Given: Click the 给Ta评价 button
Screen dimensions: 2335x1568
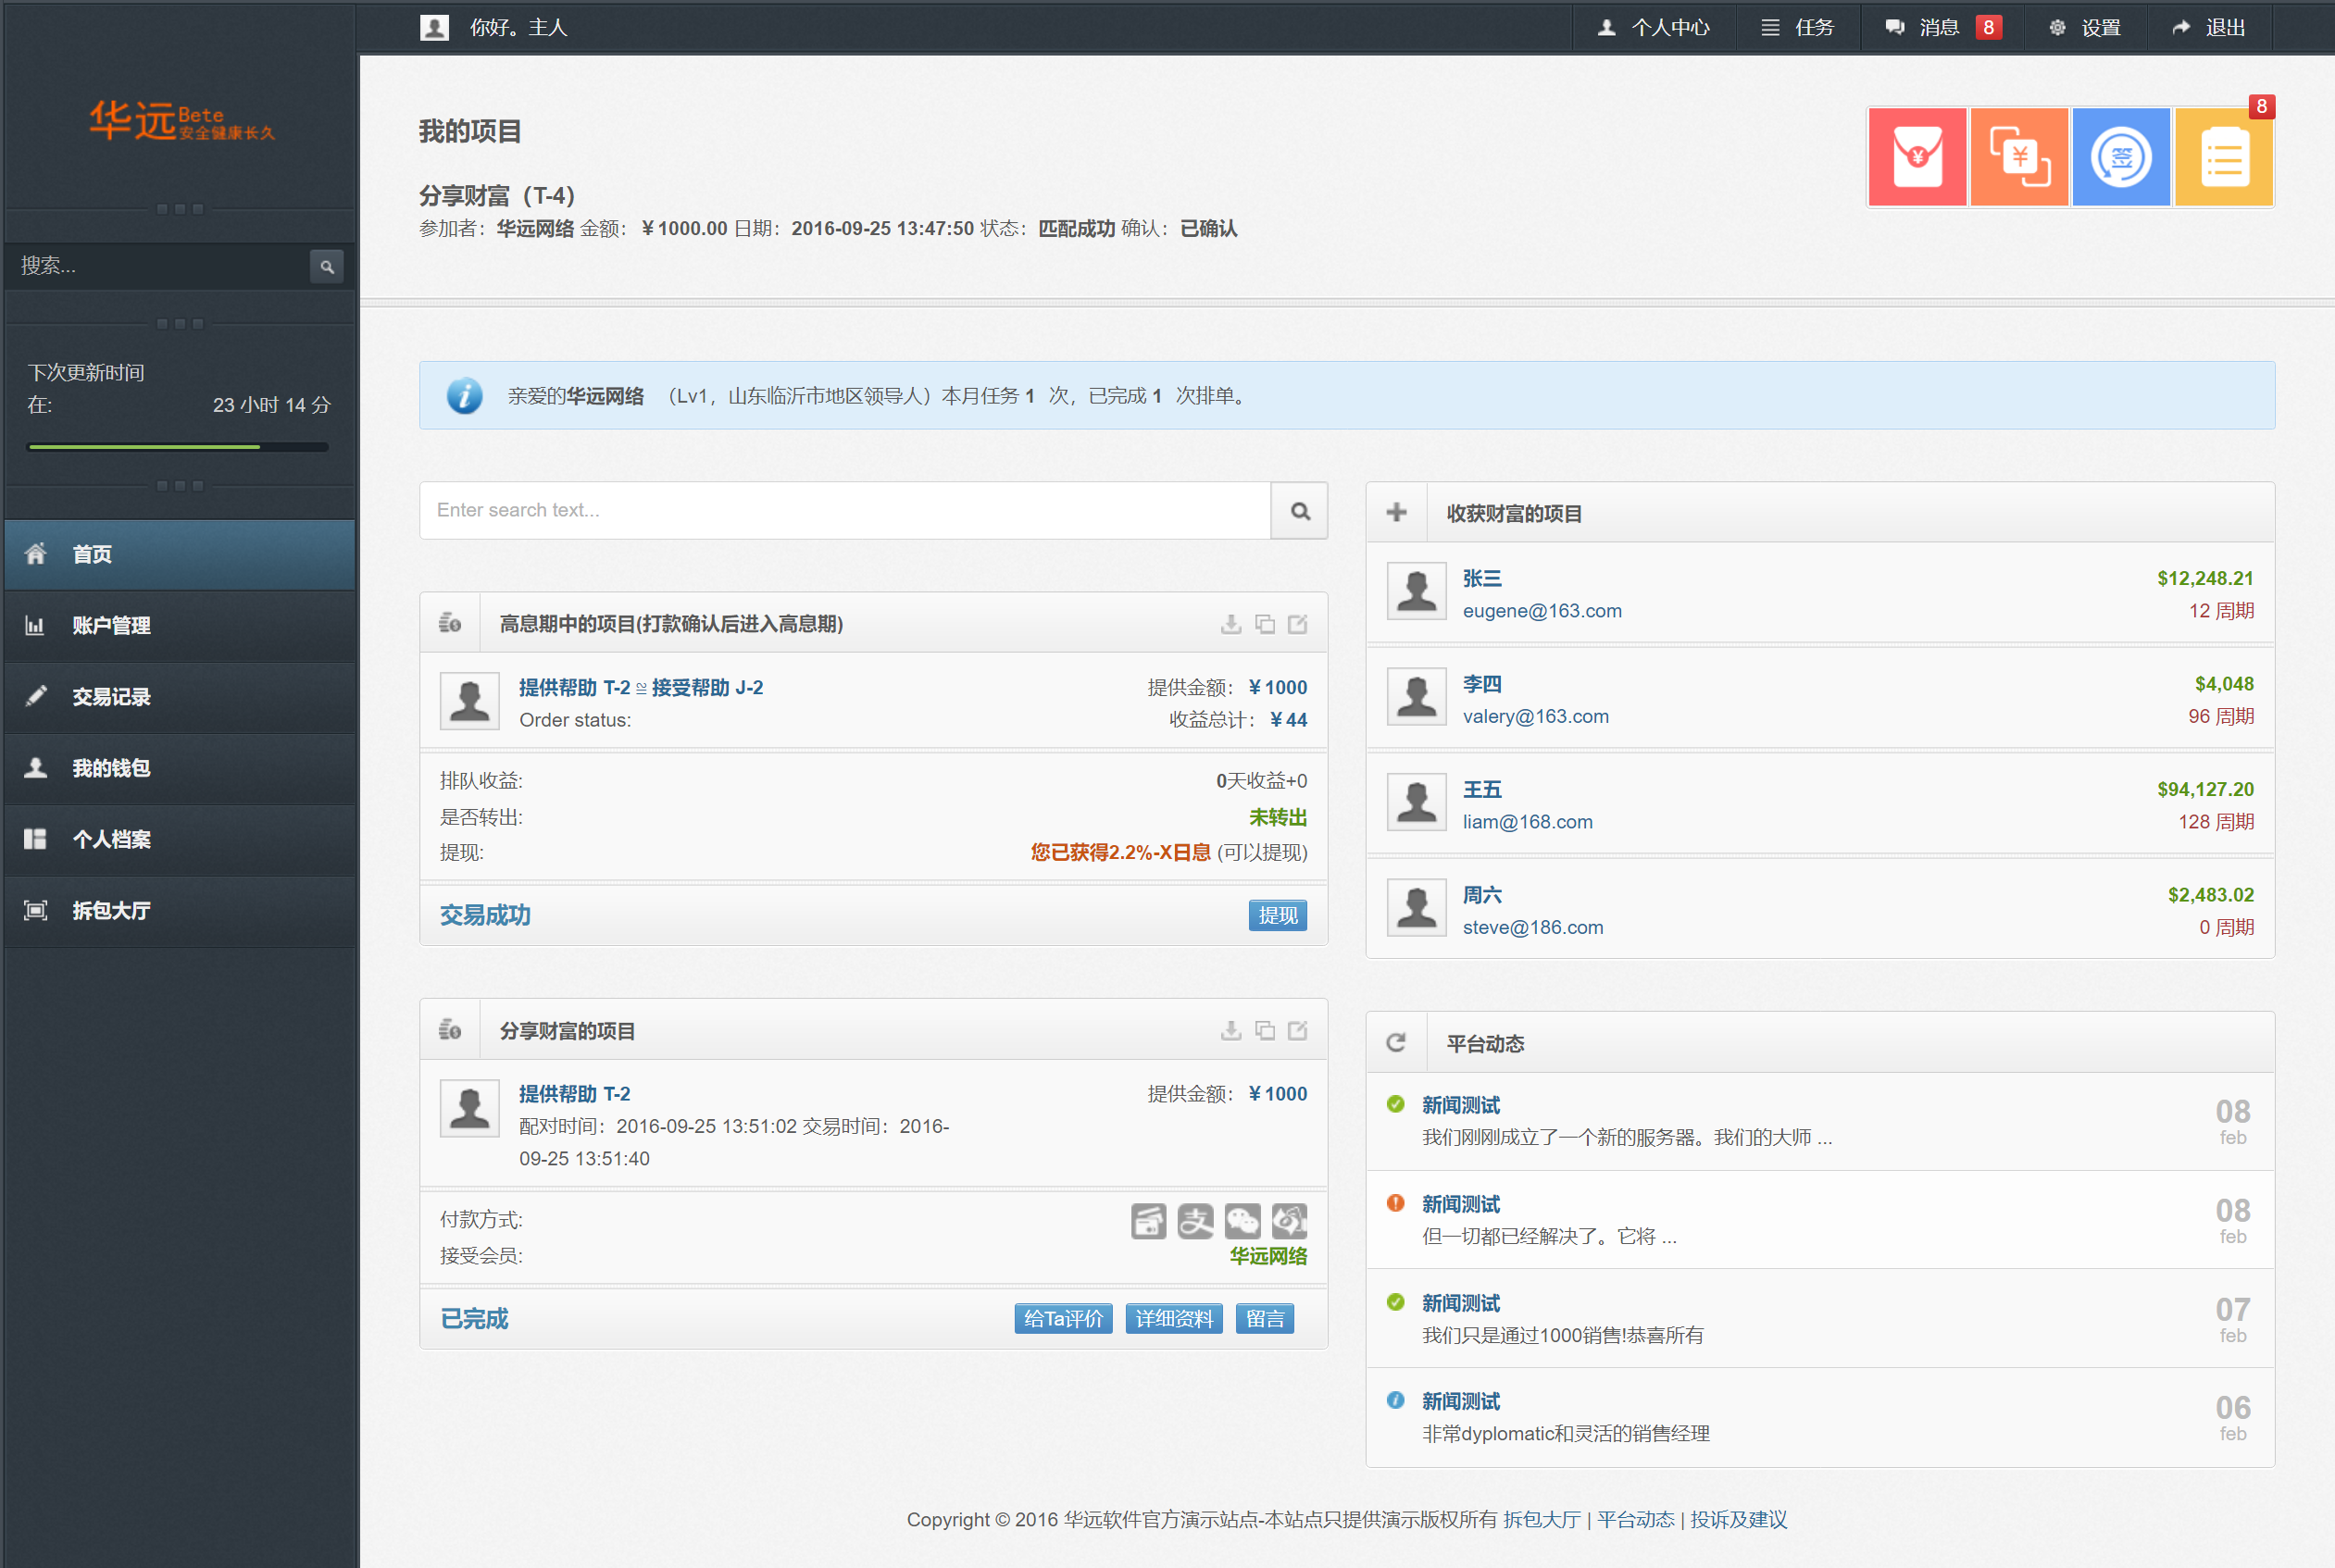Looking at the screenshot, I should (x=1063, y=1319).
